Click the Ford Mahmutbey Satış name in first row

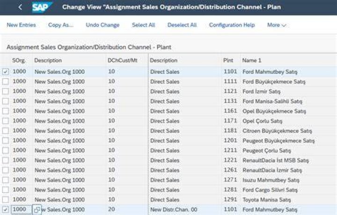coord(270,72)
